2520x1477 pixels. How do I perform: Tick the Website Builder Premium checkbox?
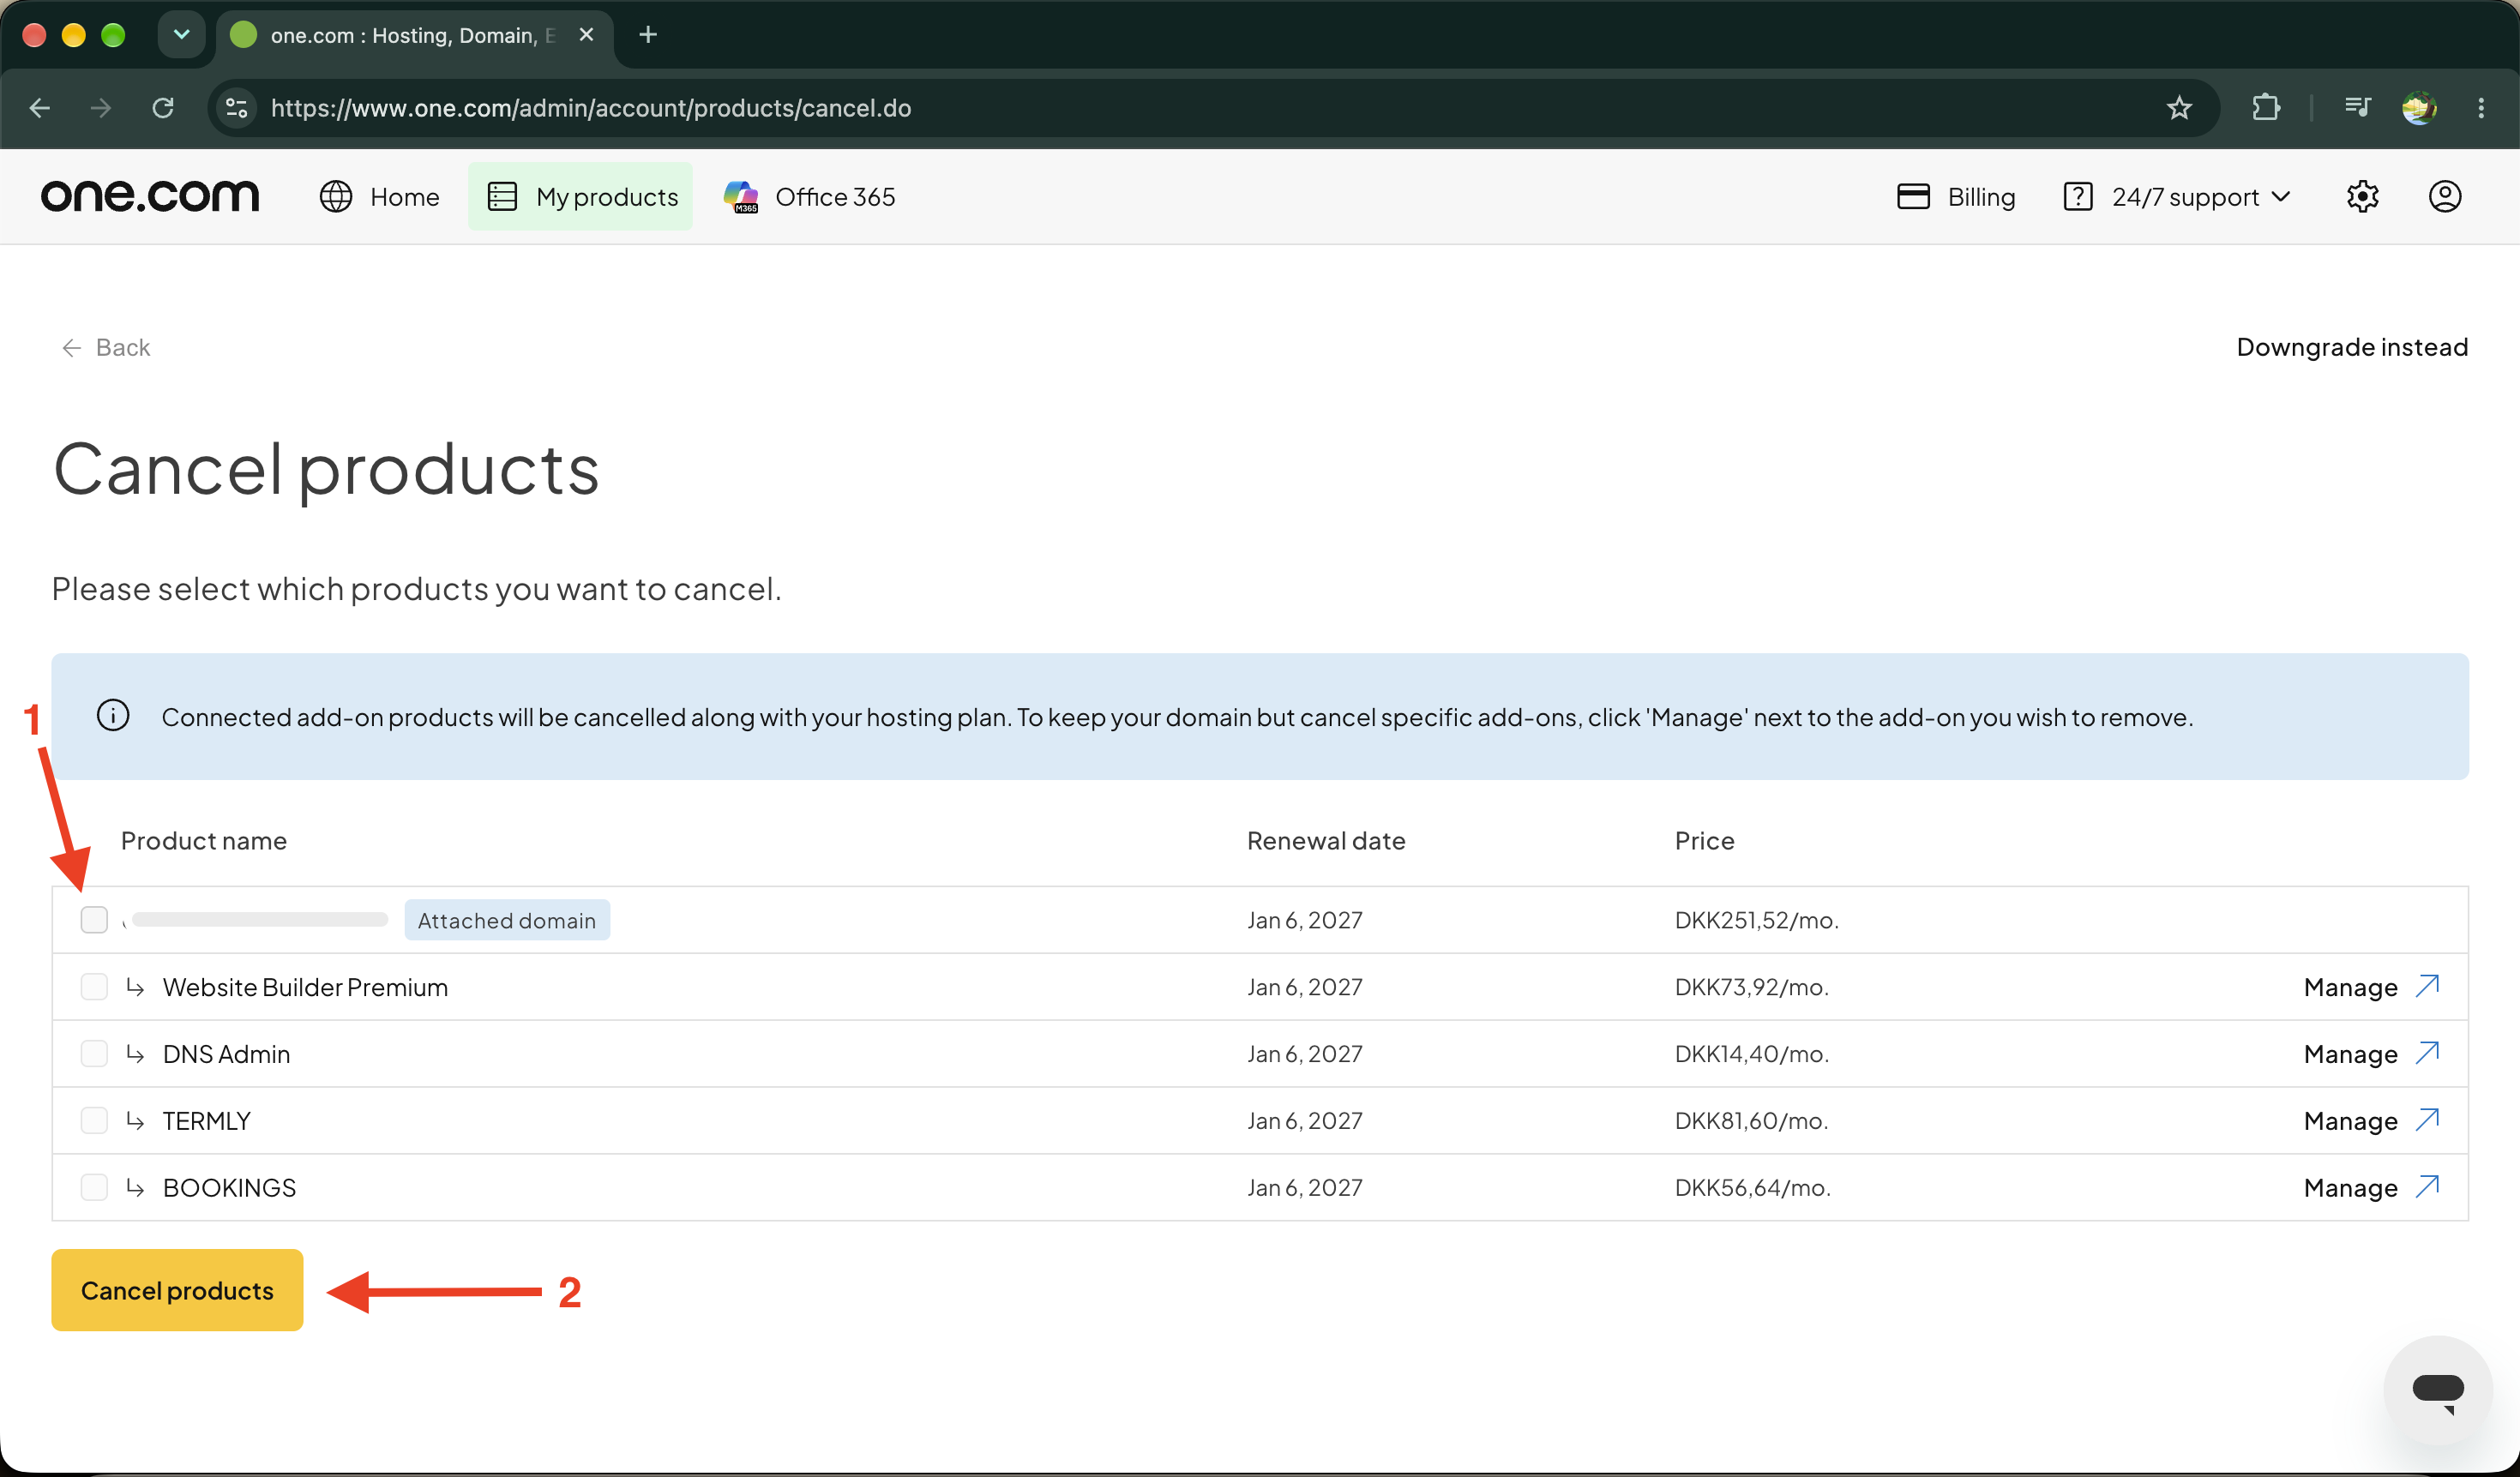pos(94,987)
